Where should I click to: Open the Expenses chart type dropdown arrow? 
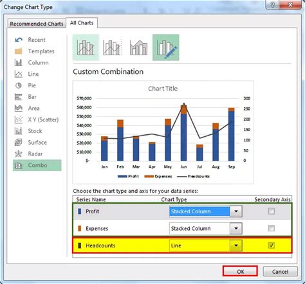click(236, 228)
